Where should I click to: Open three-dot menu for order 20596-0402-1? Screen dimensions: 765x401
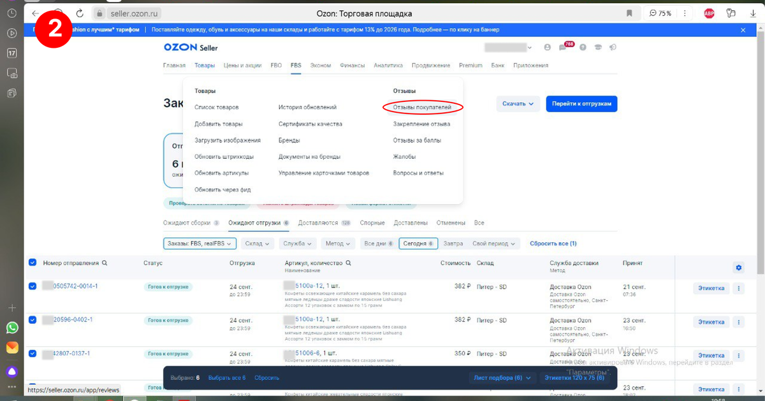click(739, 322)
